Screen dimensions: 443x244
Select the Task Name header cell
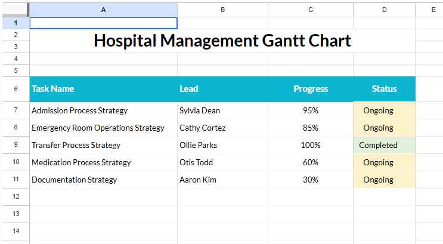pos(103,89)
